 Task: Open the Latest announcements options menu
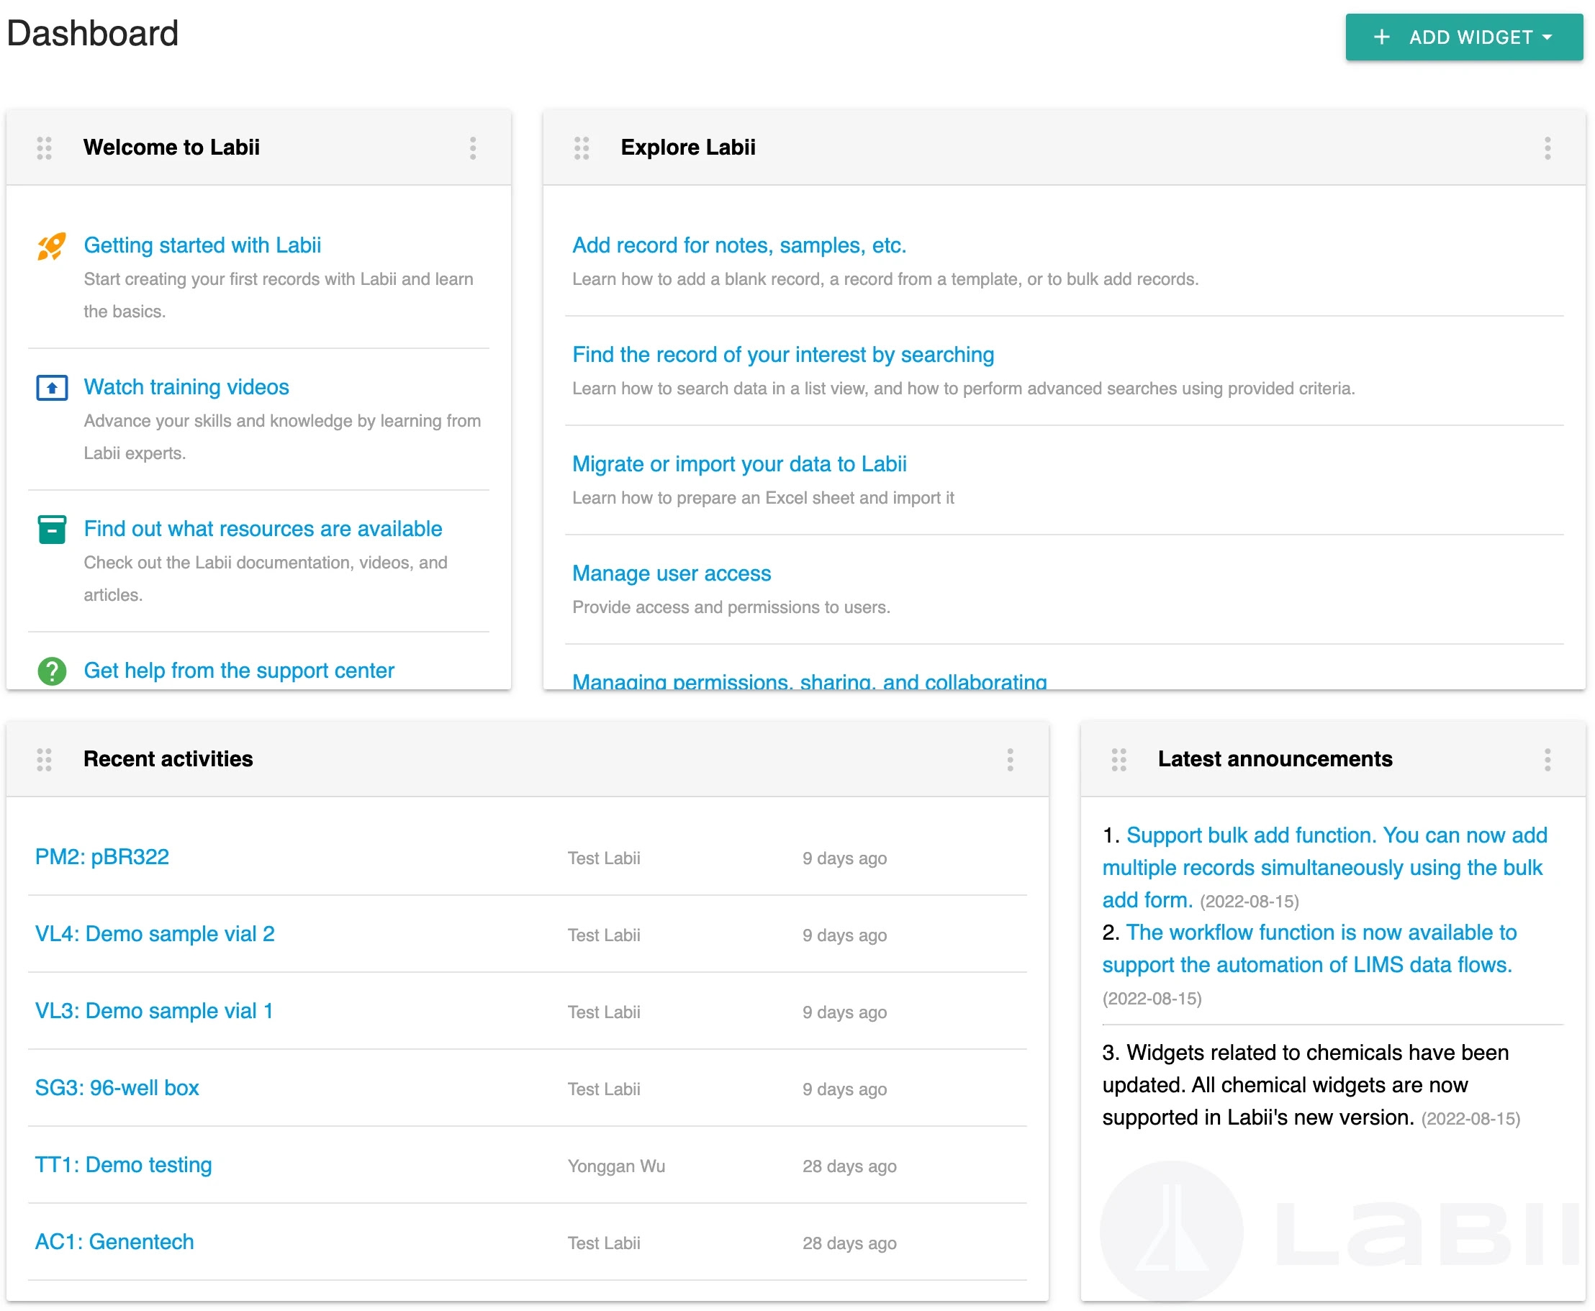[1547, 760]
